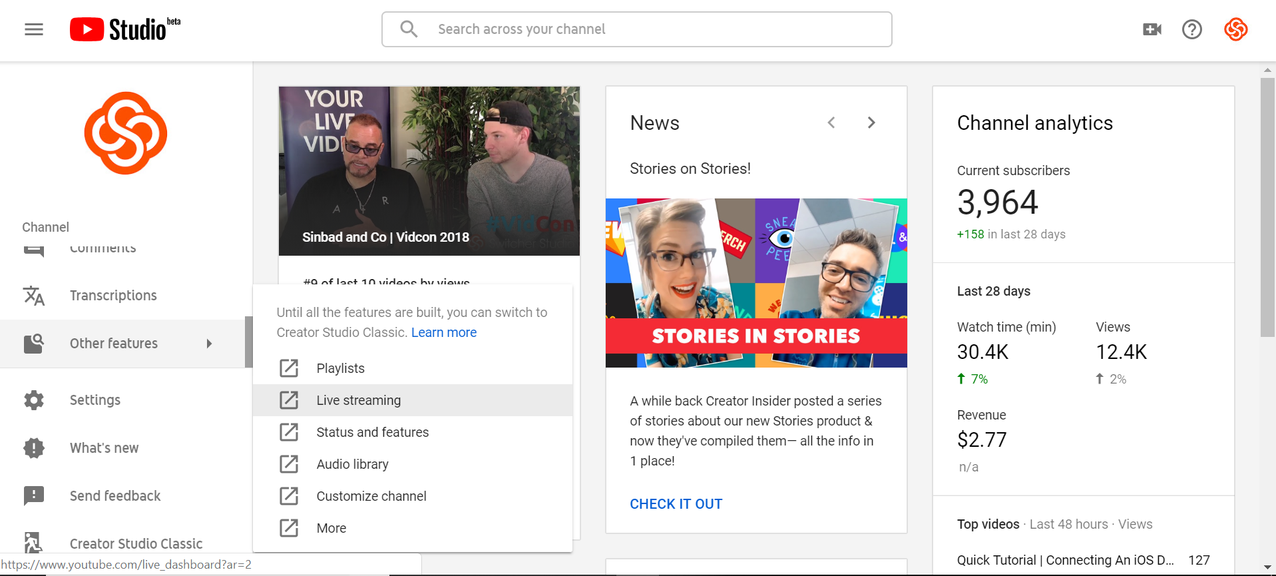Go to previous news item
The width and height of the screenshot is (1276, 576).
tap(831, 123)
